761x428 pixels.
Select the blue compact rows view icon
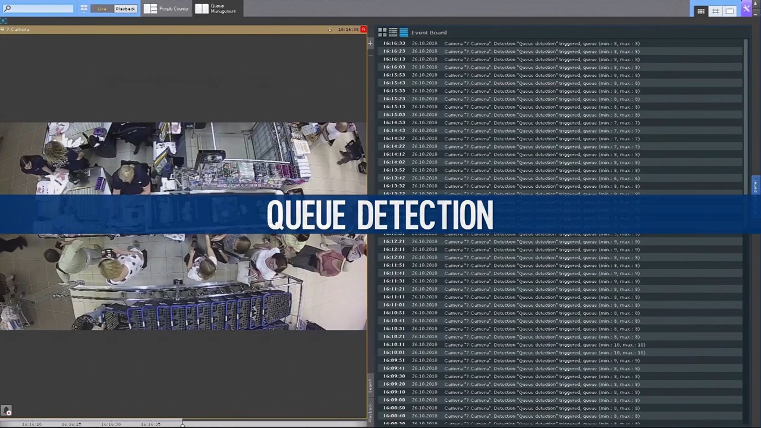(404, 32)
